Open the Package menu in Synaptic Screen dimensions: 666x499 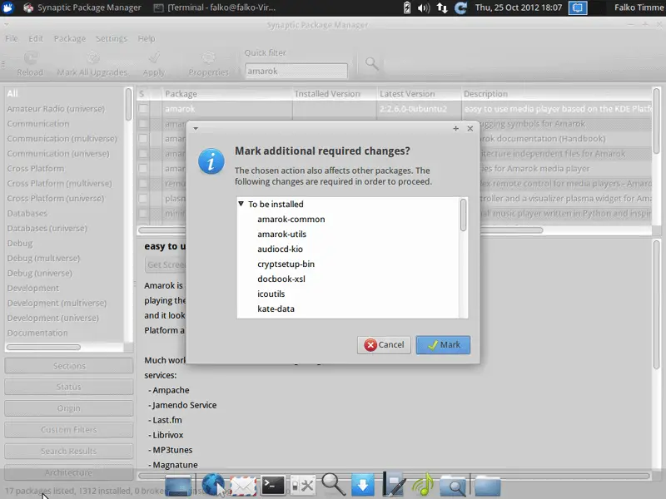[x=70, y=38]
